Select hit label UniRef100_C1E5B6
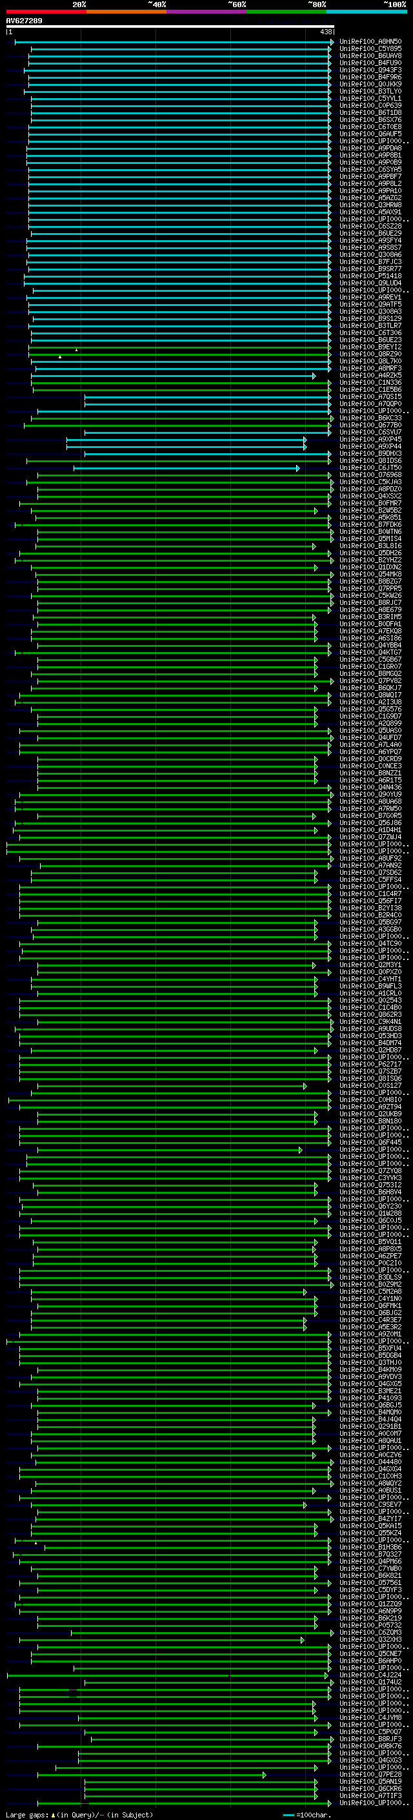 370,389
